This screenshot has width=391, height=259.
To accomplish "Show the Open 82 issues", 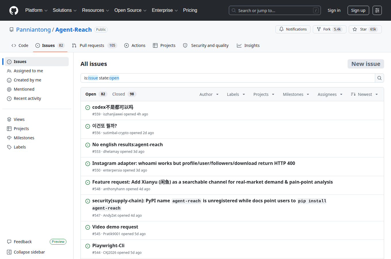I will coord(96,94).
